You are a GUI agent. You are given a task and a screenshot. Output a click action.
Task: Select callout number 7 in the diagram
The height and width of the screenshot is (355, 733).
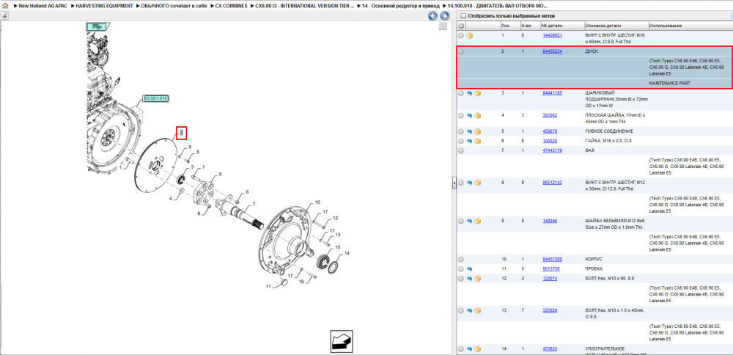coord(254,205)
